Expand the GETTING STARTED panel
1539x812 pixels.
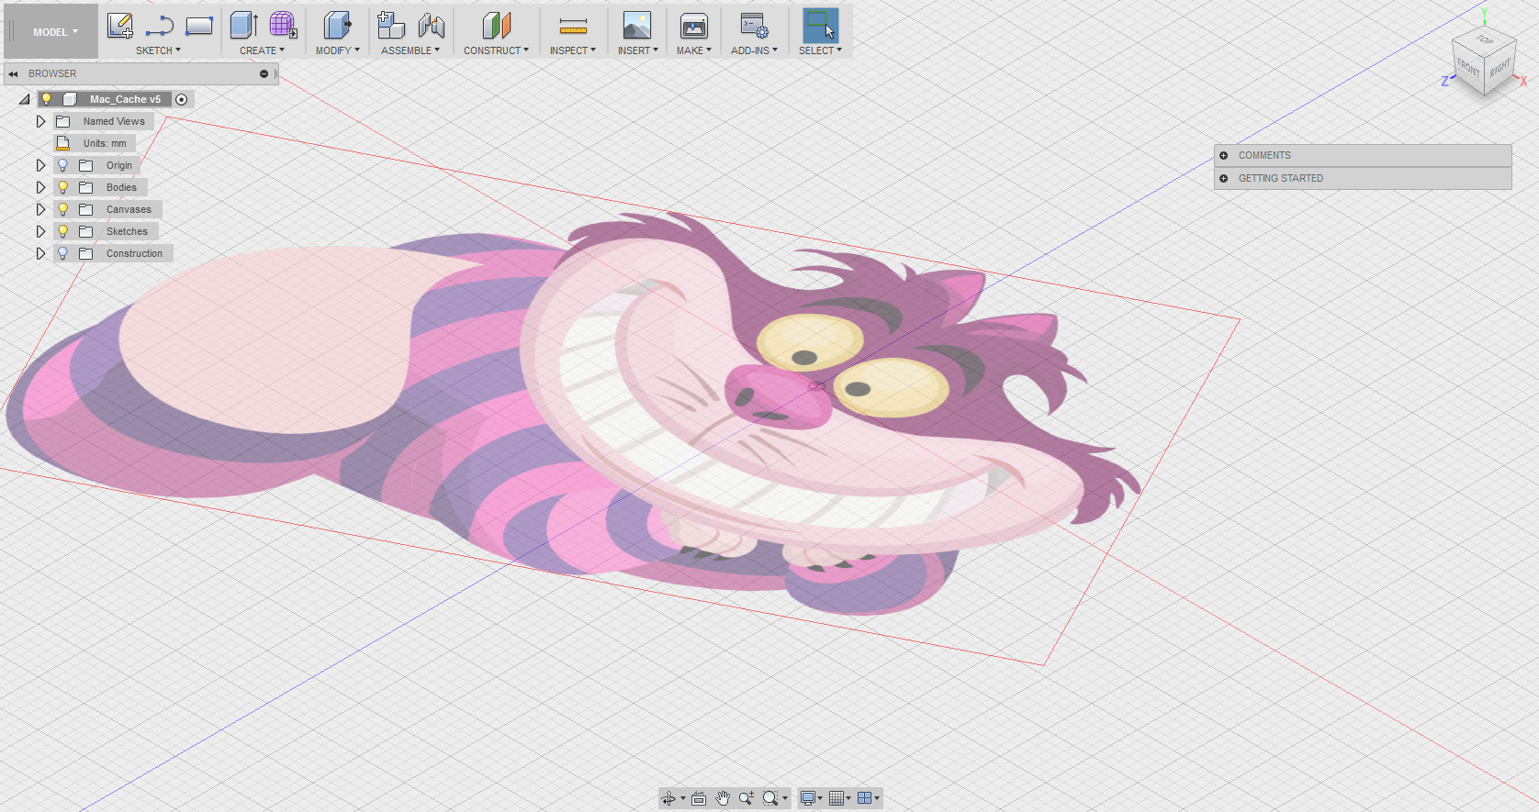pos(1223,178)
